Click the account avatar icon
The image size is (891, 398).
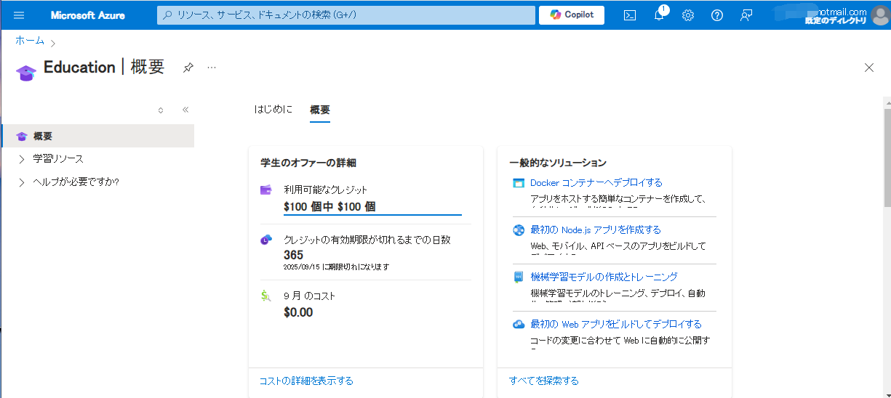tap(880, 15)
